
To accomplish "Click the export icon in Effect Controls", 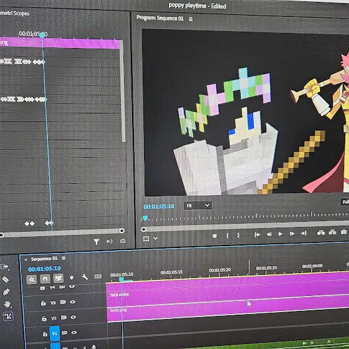I will (x=123, y=241).
